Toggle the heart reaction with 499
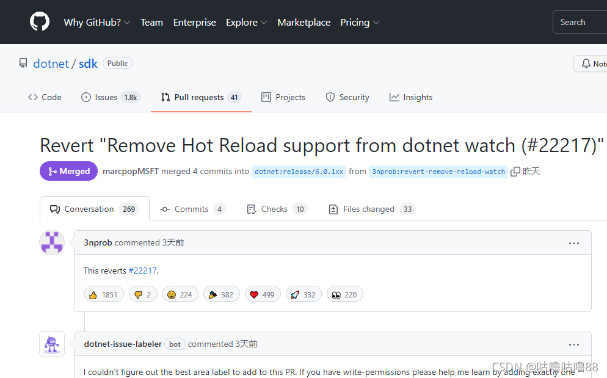The height and width of the screenshot is (378, 607). [x=263, y=294]
